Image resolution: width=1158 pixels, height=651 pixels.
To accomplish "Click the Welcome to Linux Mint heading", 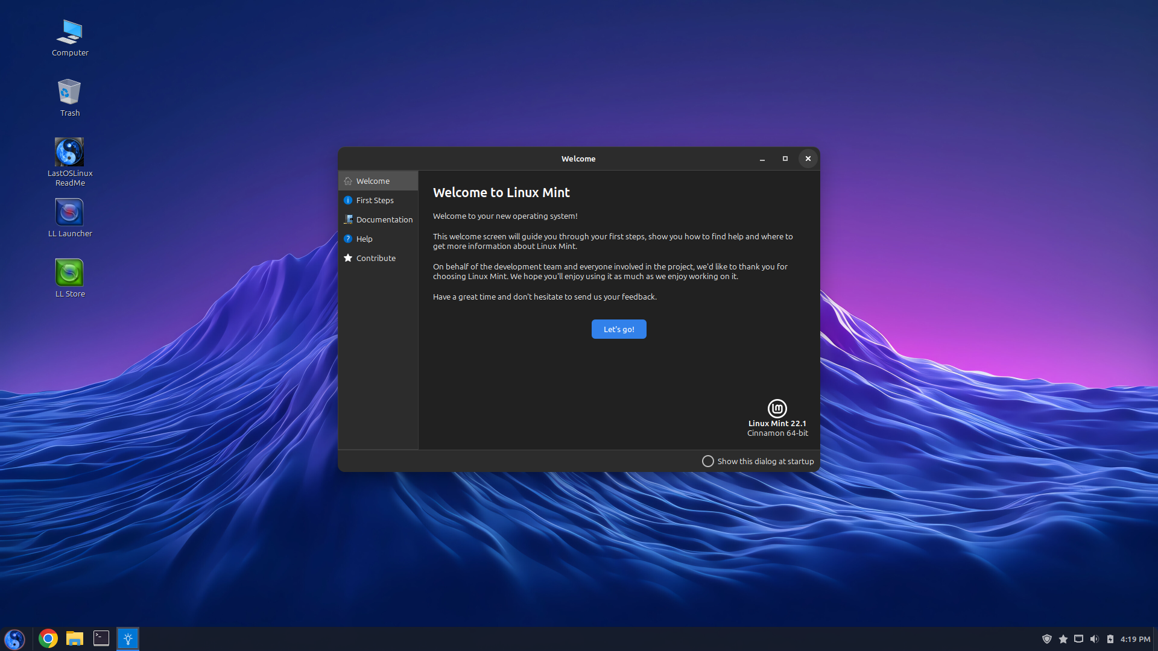I will pos(501,192).
